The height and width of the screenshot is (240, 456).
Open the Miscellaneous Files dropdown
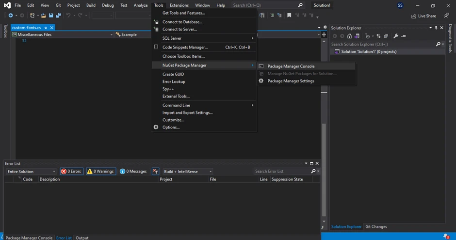coord(62,35)
